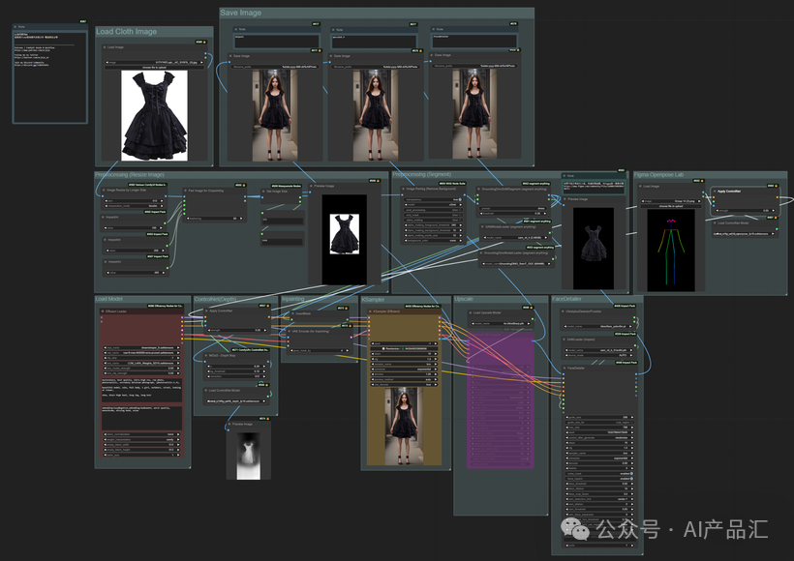The image size is (794, 561).
Task: Toggle alpha_matting in Image Rembg node
Action: pos(434,221)
